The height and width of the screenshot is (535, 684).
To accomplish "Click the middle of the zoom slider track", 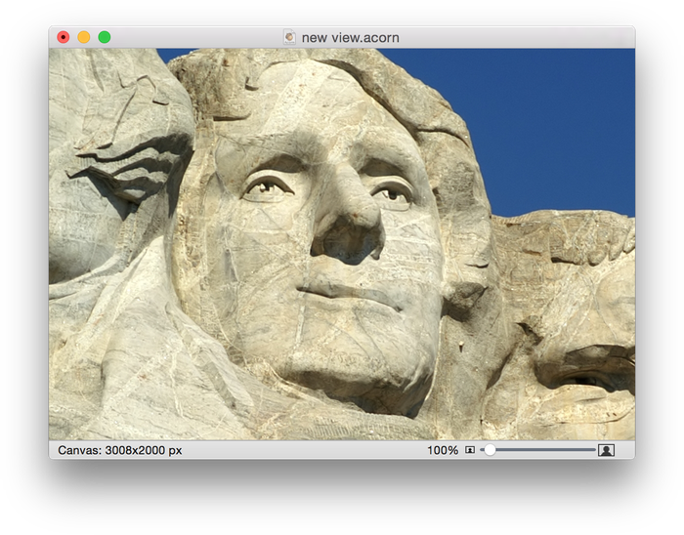I will pos(539,450).
